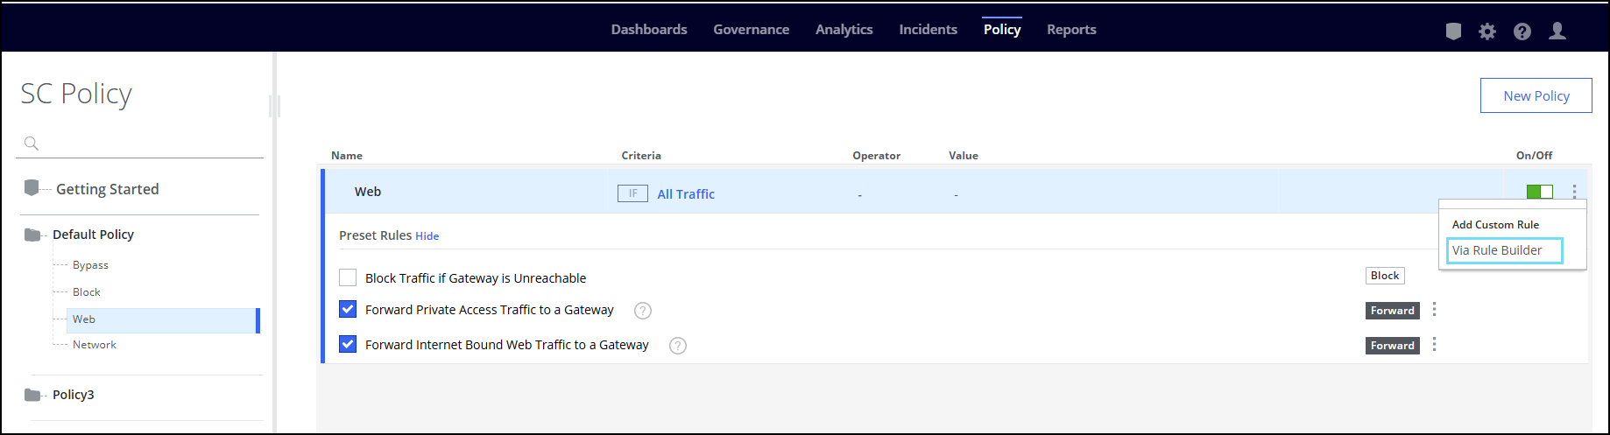This screenshot has width=1610, height=435.
Task: Switch to the Incidents tab
Action: [928, 30]
